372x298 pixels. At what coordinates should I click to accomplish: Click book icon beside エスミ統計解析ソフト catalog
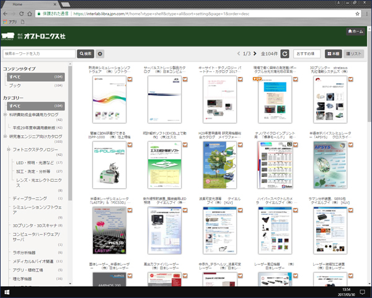(185, 145)
